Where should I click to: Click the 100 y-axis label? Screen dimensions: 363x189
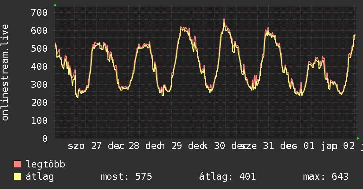39,120
